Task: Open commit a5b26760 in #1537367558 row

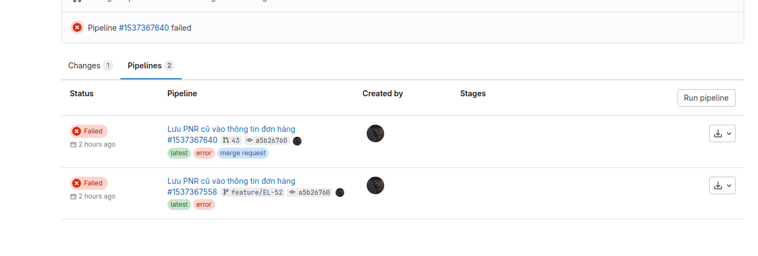Action: point(314,193)
